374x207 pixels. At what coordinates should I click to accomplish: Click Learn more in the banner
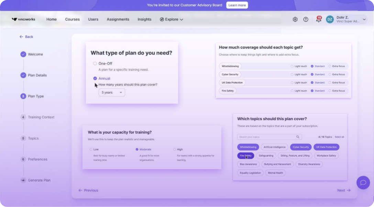coord(237,5)
